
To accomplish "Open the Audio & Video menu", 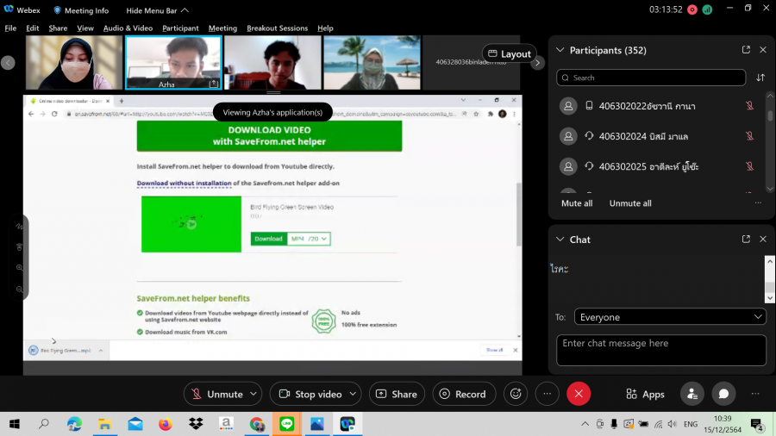I will tap(128, 28).
